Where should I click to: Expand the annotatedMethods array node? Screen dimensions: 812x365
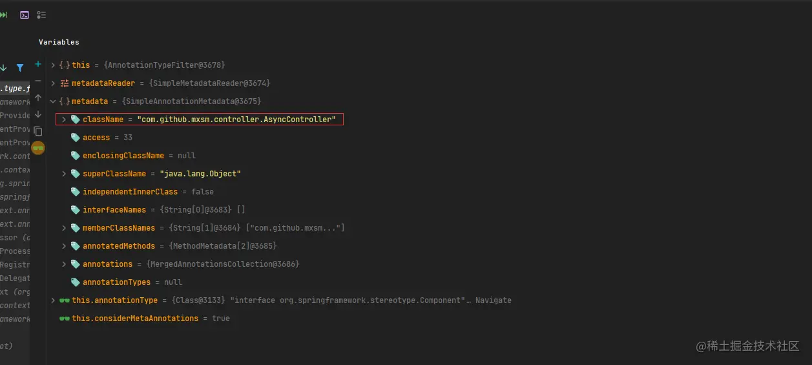click(64, 246)
